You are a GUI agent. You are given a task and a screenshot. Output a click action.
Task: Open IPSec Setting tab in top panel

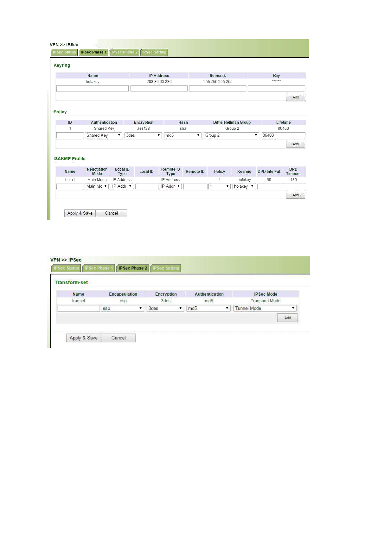(154, 52)
